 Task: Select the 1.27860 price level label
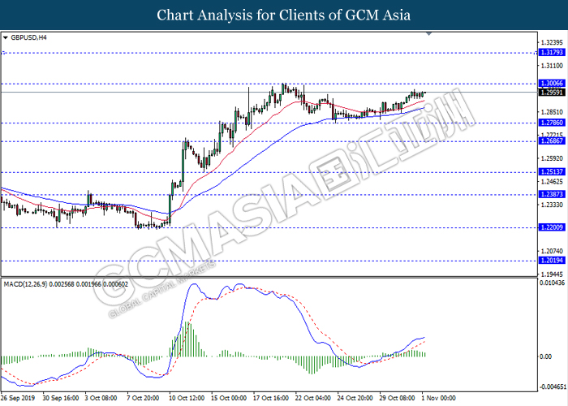tap(552, 123)
